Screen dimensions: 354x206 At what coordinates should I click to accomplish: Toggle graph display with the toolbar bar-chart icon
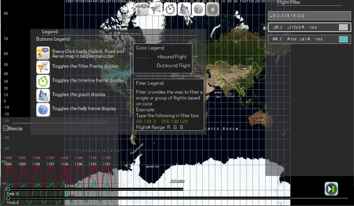pyautogui.click(x=185, y=9)
